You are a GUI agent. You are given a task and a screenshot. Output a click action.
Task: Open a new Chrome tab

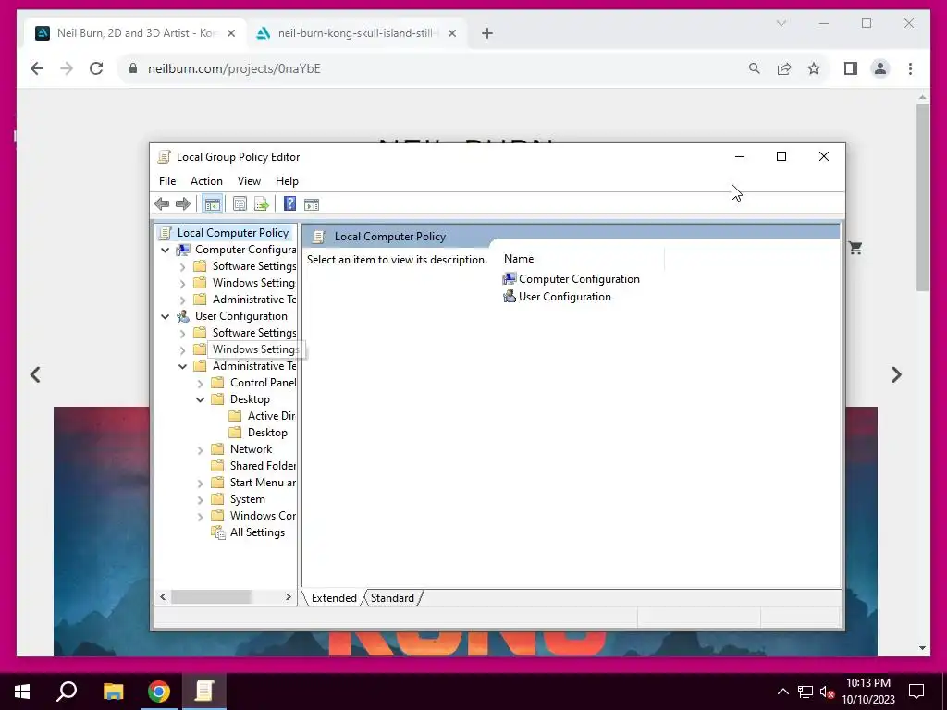pyautogui.click(x=487, y=33)
